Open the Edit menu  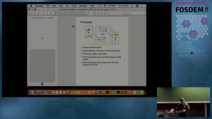pos(54,6)
